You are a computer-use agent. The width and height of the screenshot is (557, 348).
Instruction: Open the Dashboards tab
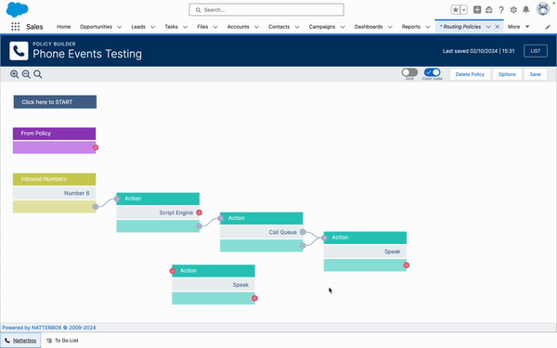point(369,27)
